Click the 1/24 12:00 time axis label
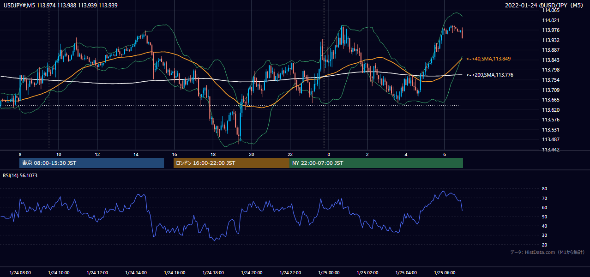 97,272
